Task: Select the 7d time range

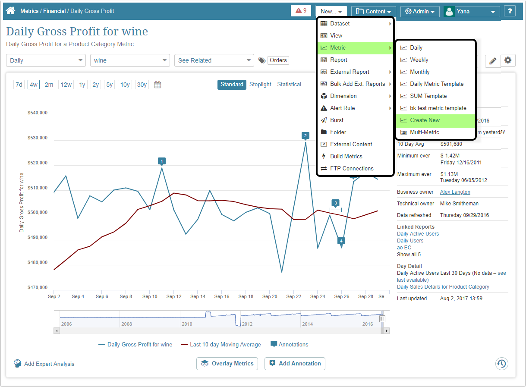Action: pos(19,85)
